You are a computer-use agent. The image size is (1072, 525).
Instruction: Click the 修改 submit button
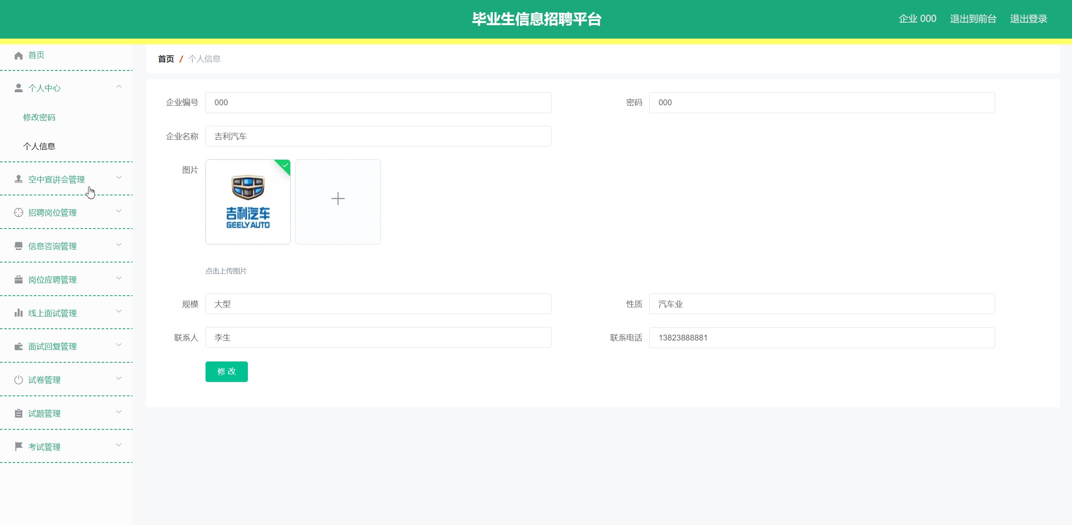coord(226,372)
